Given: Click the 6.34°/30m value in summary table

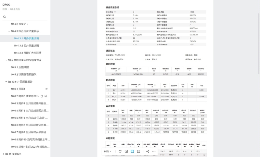Looking at the screenshot, I should [x=137, y=35].
